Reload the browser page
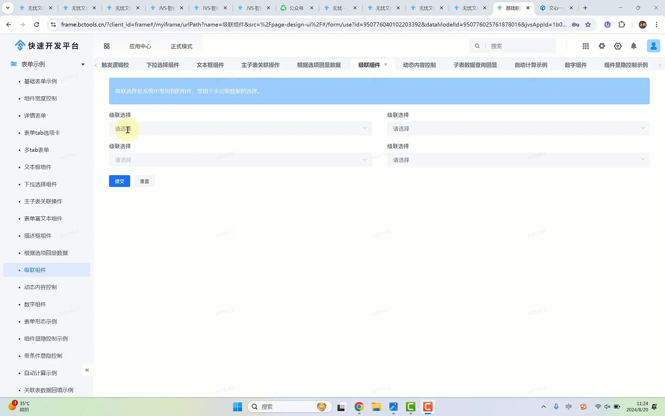 pos(37,25)
